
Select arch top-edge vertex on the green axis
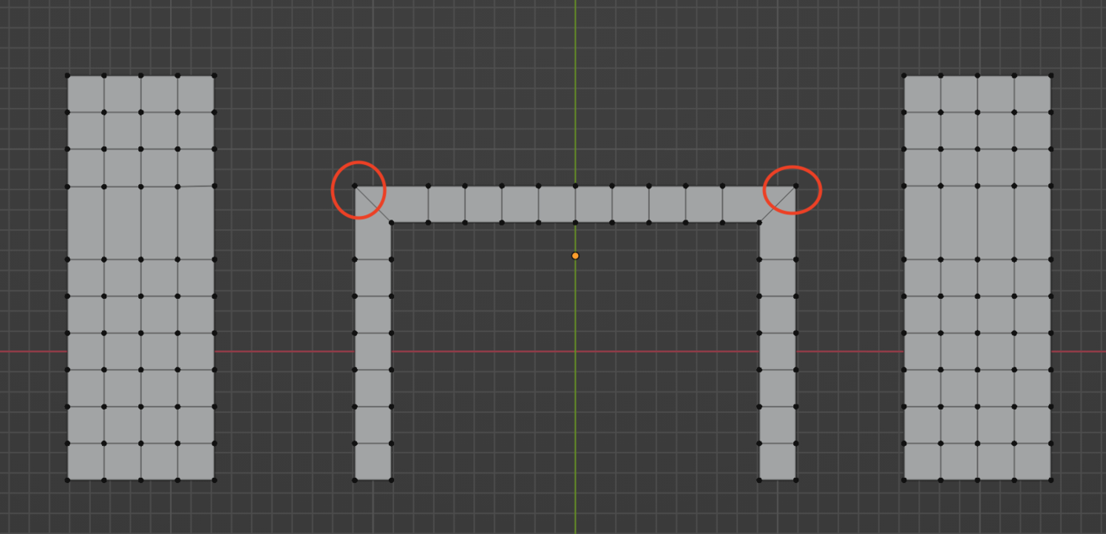[575, 186]
